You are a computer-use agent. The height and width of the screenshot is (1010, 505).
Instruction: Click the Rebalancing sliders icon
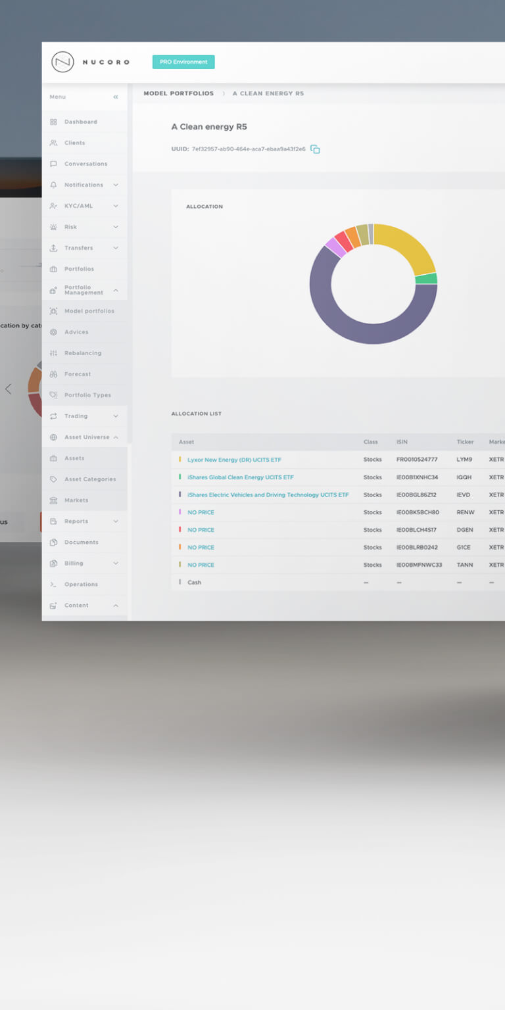coord(53,354)
